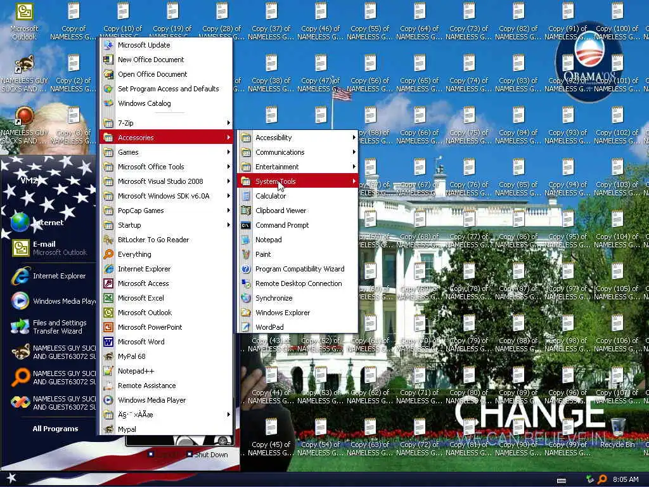The image size is (649, 487).
Task: Open E-mail Microsoft Outlook pinned item
Action: click(x=49, y=248)
